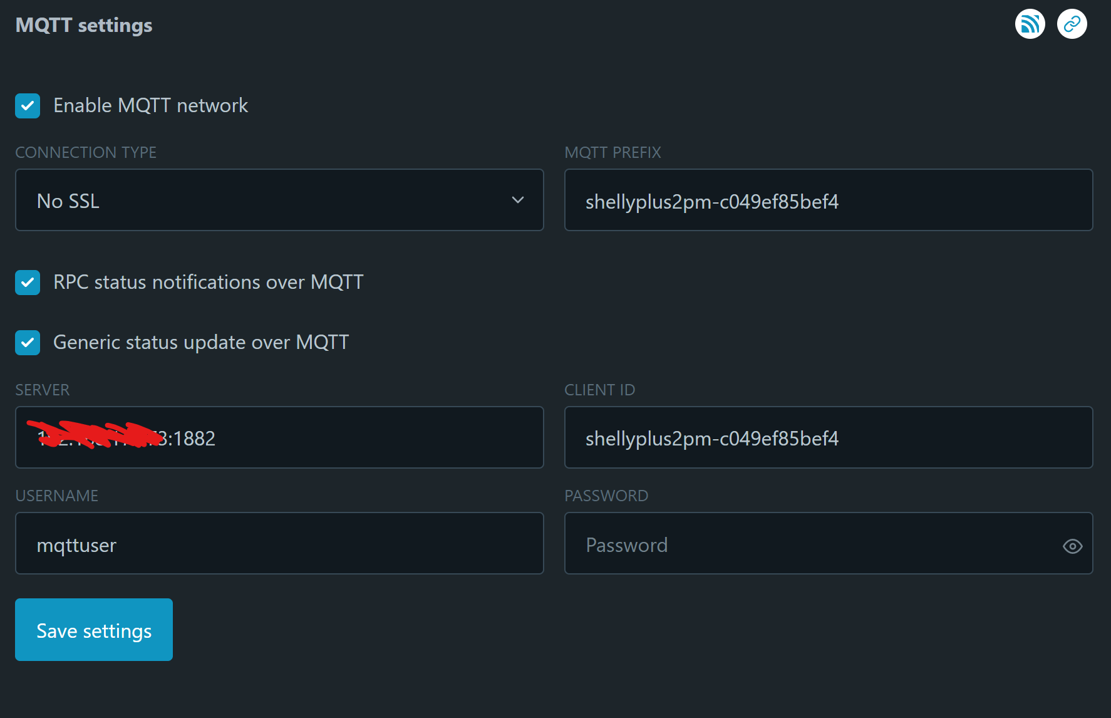1111x718 pixels.
Task: Click the CONNECTION TYPE label
Action: 86,152
